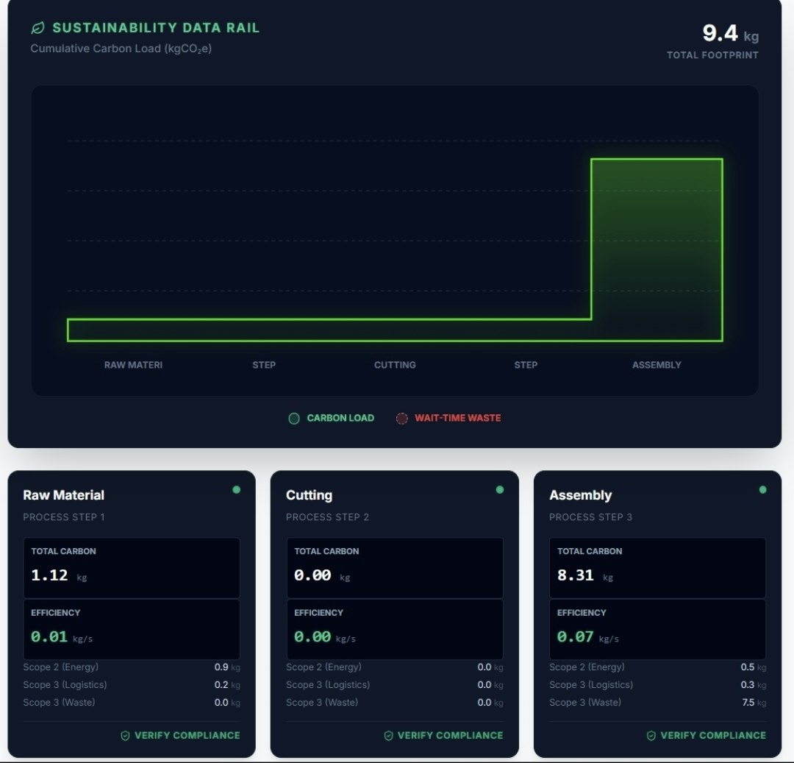
Task: Click the status dot on the Assembly card
Action: click(762, 488)
